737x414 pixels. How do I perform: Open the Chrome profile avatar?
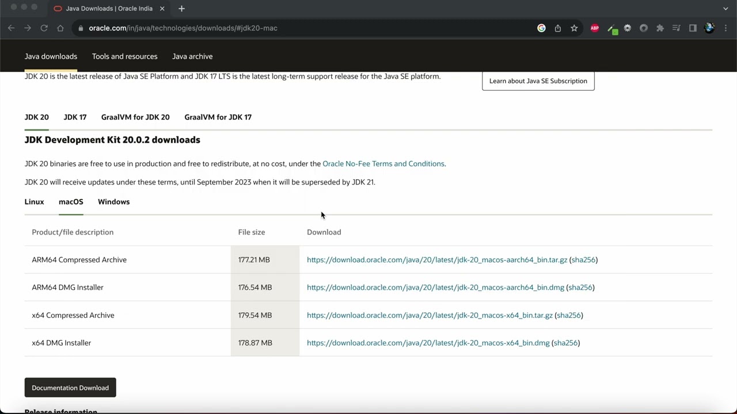pos(709,28)
